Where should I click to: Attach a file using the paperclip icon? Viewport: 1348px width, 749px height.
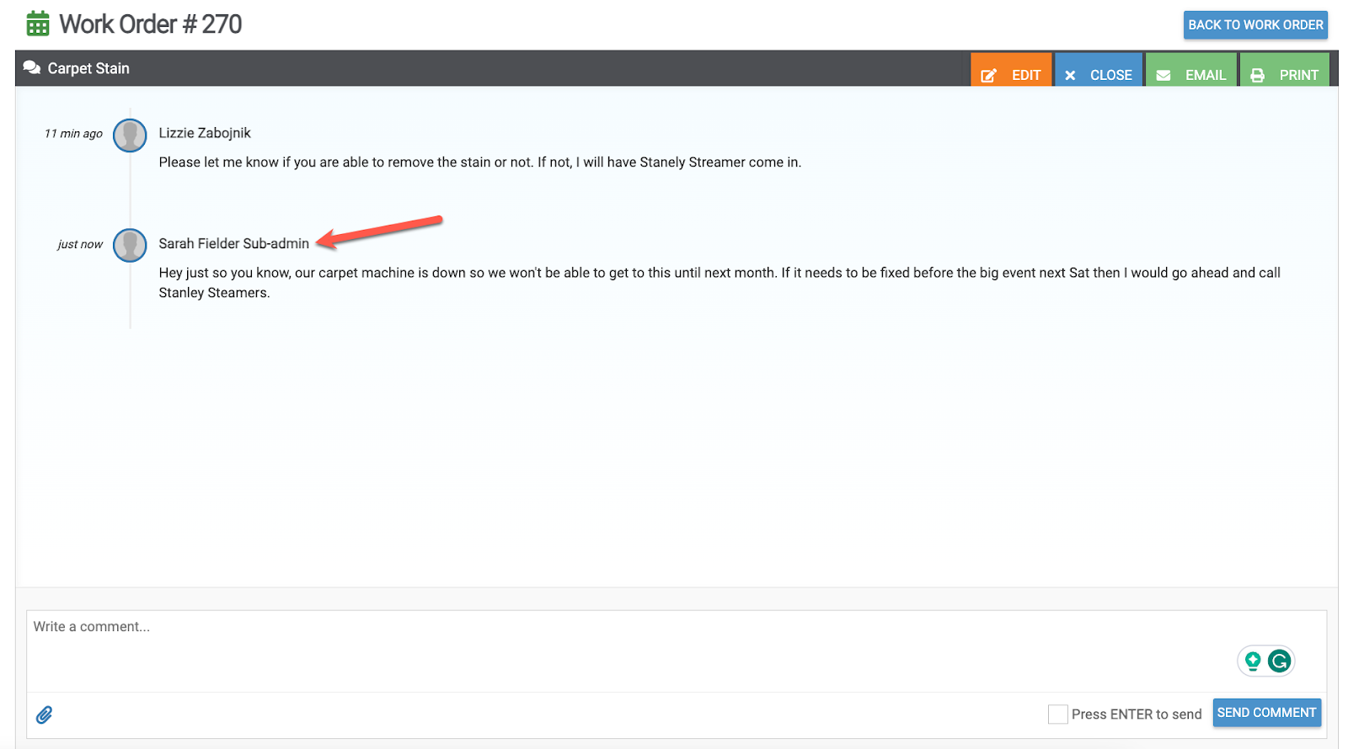45,714
